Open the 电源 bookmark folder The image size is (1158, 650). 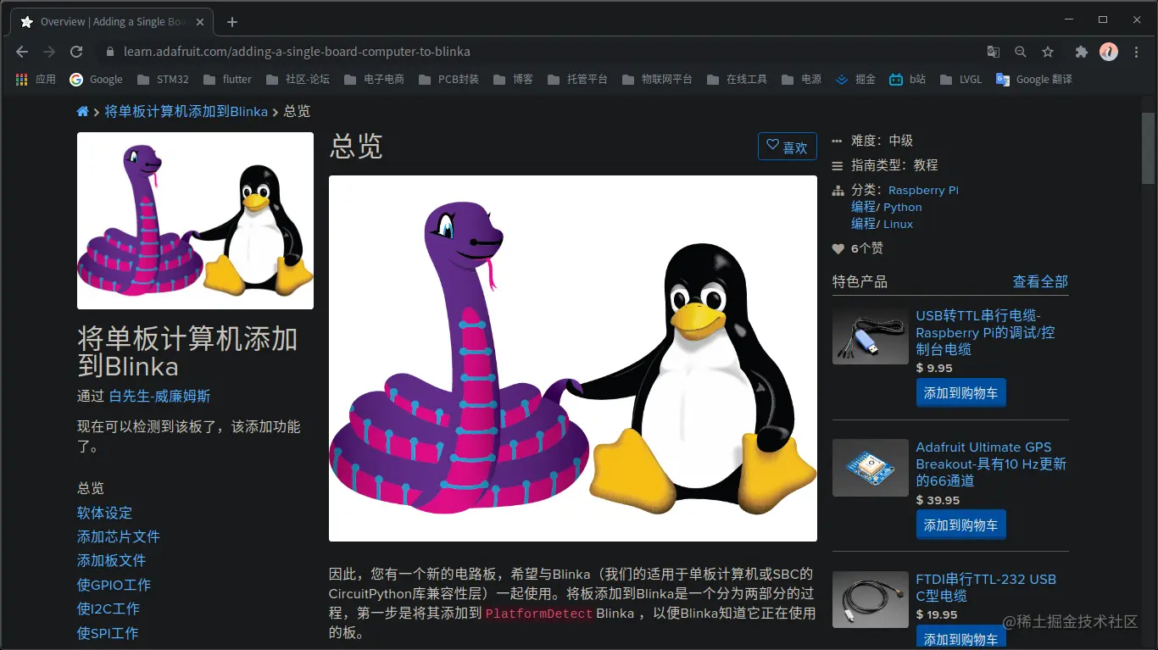[x=801, y=79]
